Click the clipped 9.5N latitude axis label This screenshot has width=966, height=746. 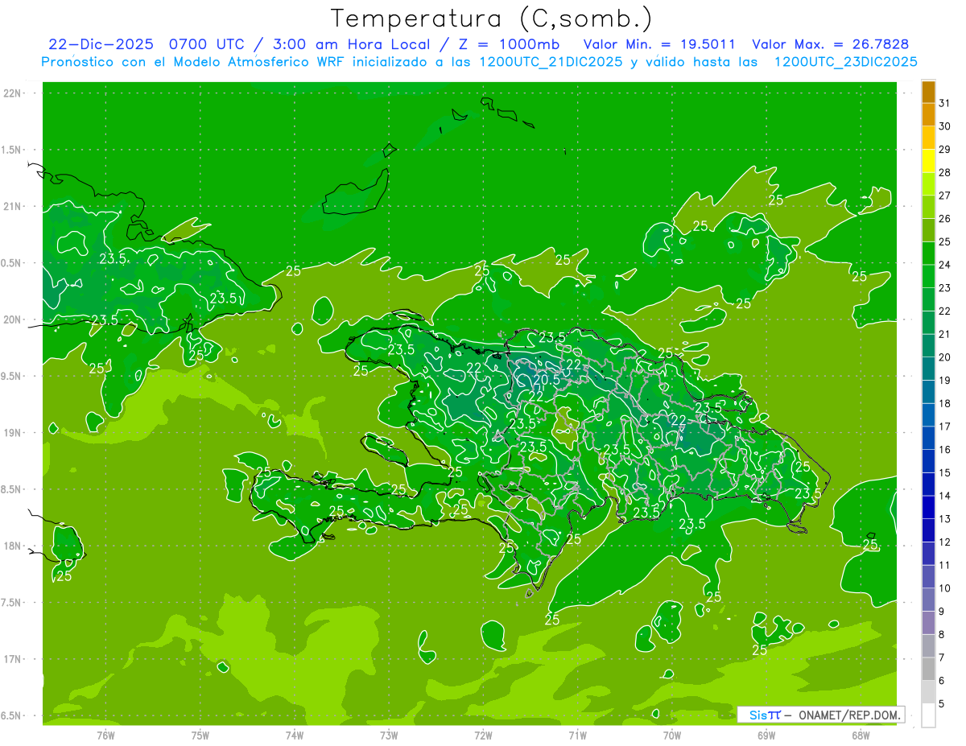12,376
